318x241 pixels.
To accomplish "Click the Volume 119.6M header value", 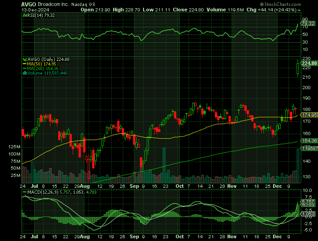I will coord(225,10).
